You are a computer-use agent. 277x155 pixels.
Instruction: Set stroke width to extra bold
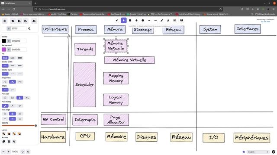tap(20, 66)
